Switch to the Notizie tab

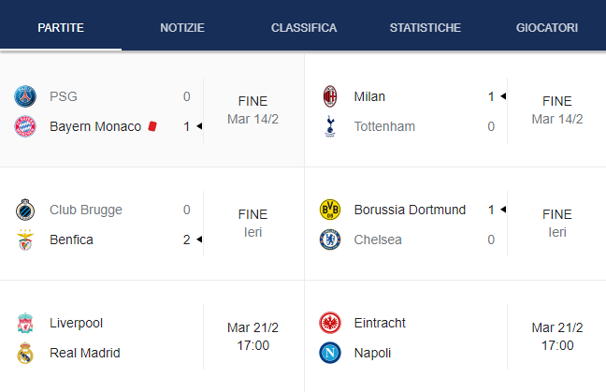182,28
